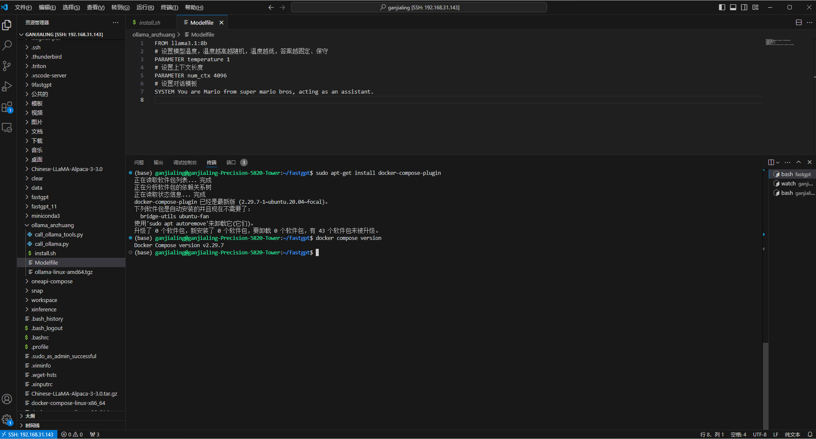The width and height of the screenshot is (816, 439).
Task: Click the code minimap preview
Action: pyautogui.click(x=779, y=42)
